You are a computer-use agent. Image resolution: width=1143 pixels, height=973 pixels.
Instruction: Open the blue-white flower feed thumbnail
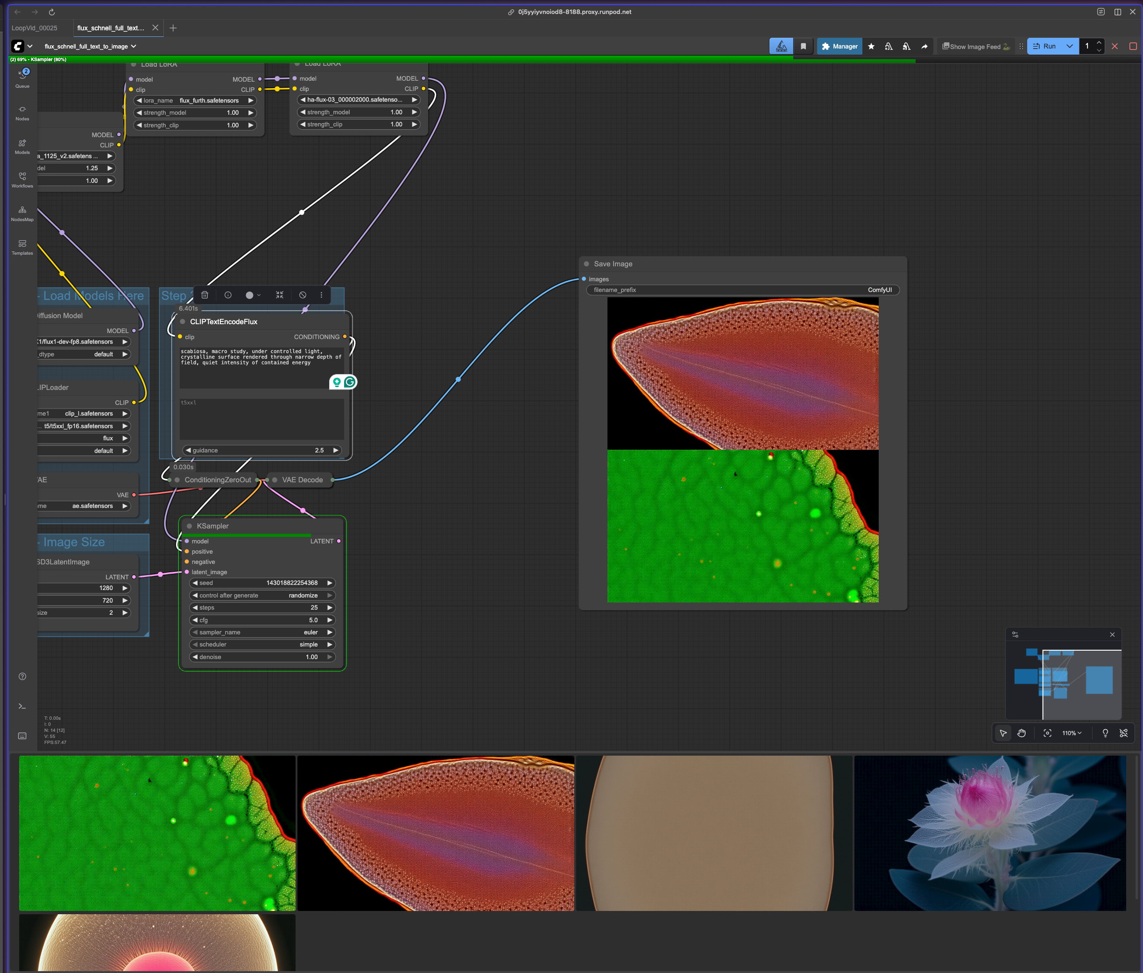point(990,833)
